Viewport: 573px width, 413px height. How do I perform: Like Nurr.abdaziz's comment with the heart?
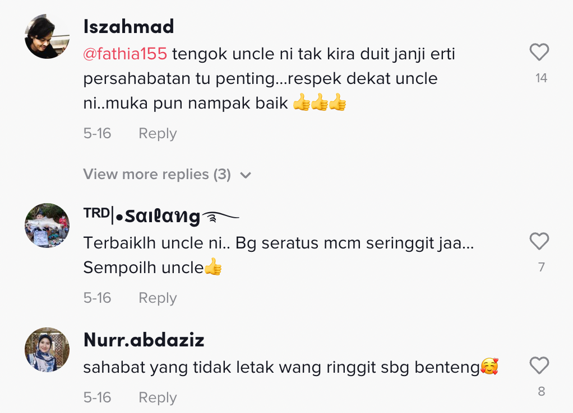click(539, 366)
